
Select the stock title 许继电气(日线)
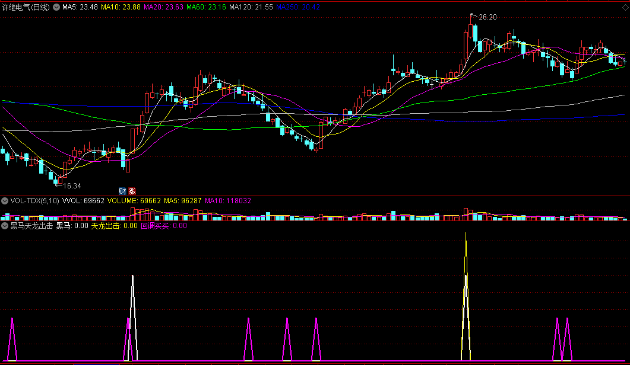click(26, 7)
